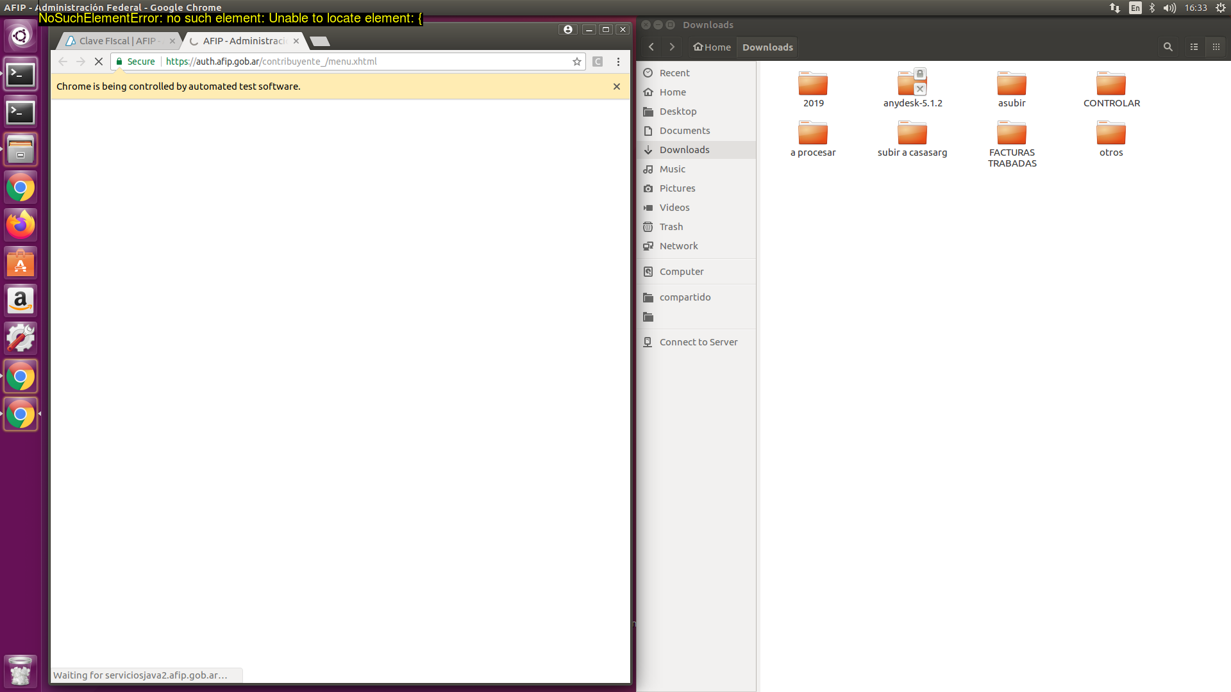The height and width of the screenshot is (692, 1231).
Task: Open Amazon launcher icon
Action: coord(21,301)
